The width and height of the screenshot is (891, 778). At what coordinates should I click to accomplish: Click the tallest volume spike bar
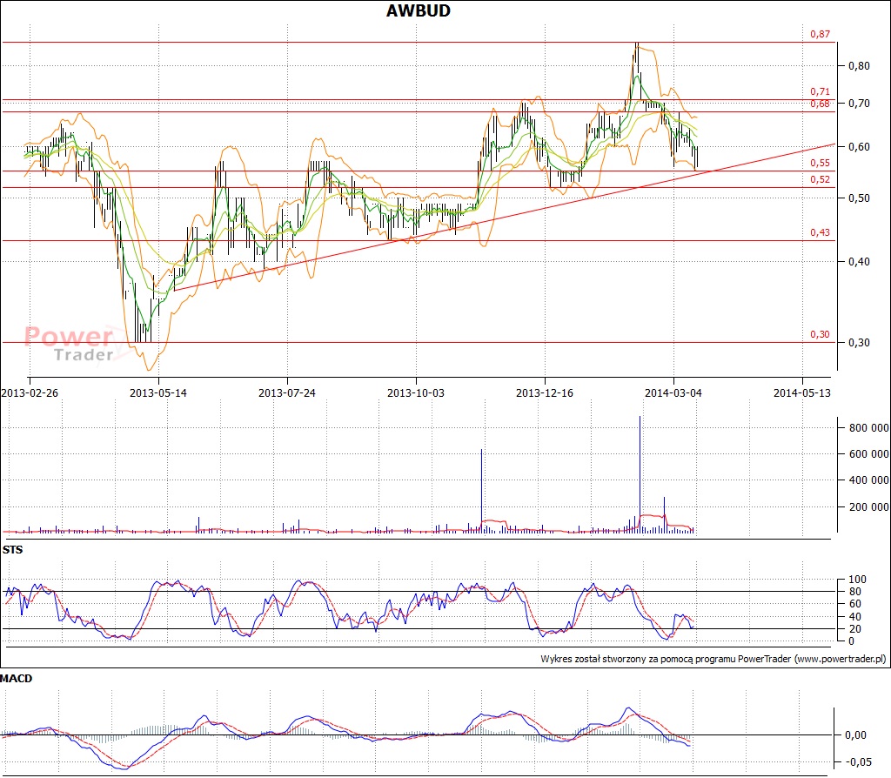pos(640,474)
